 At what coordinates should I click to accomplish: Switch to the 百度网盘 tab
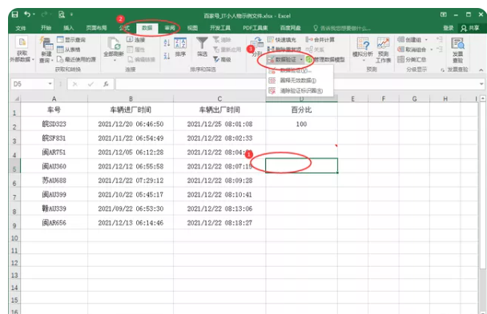tap(291, 28)
